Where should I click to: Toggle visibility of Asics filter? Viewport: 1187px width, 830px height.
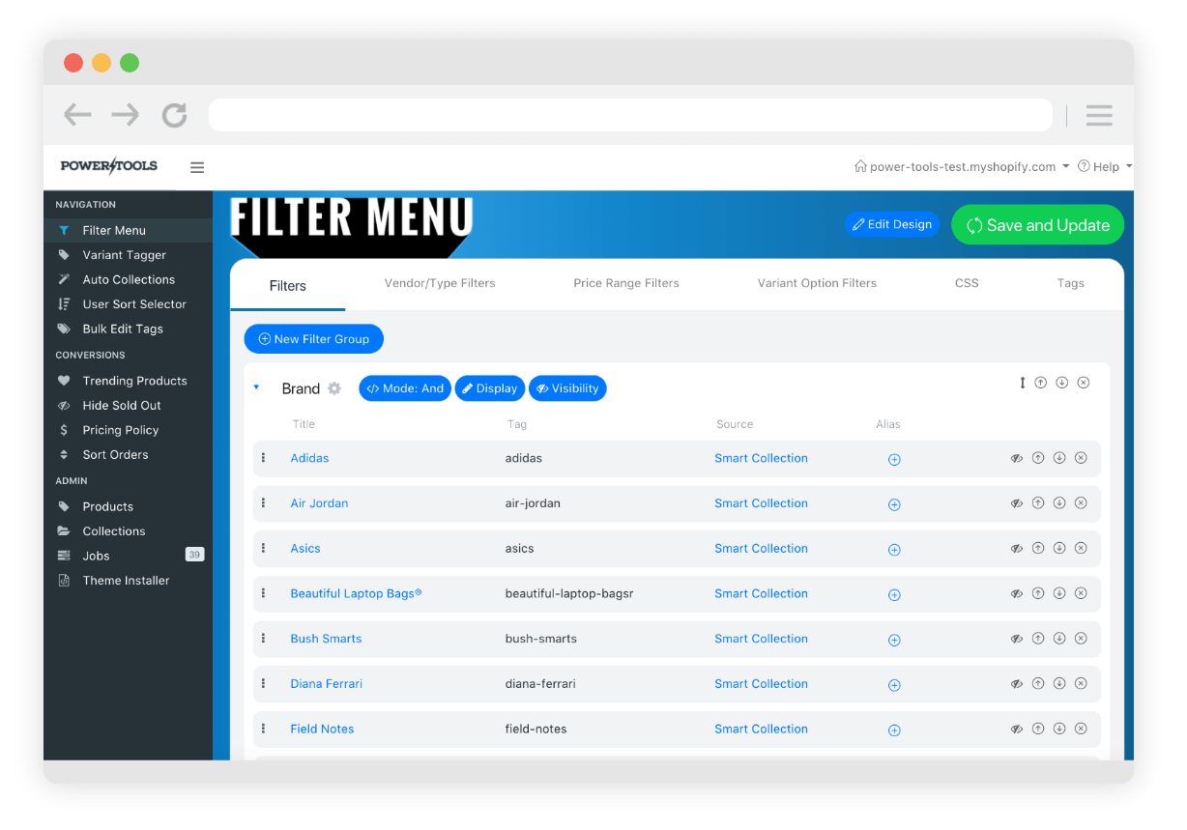click(x=1017, y=548)
